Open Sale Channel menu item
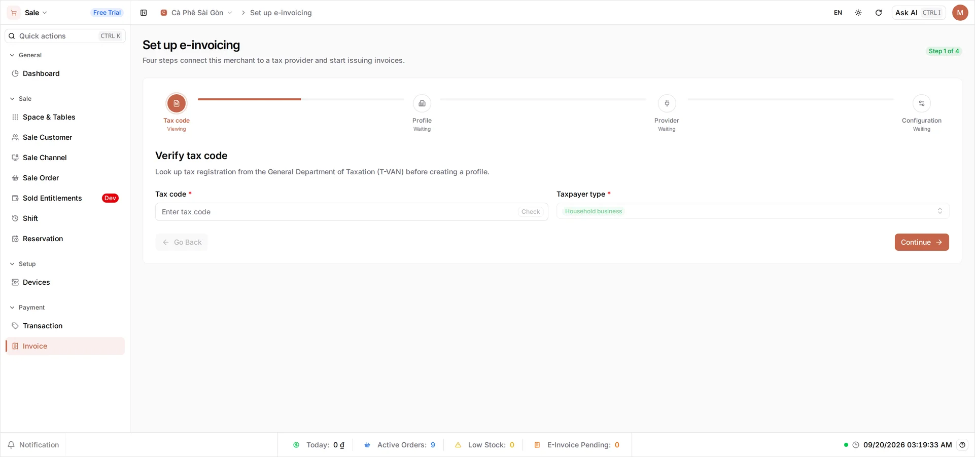Image resolution: width=975 pixels, height=457 pixels. [65, 158]
